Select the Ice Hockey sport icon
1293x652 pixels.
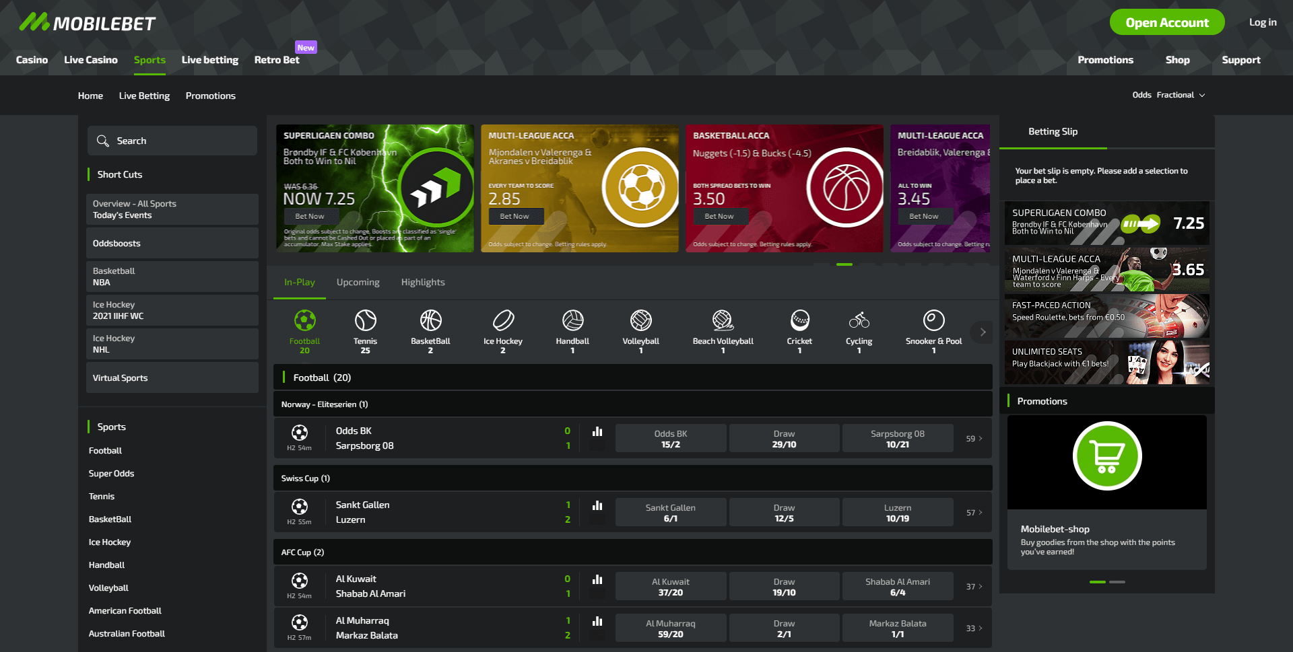pos(502,322)
